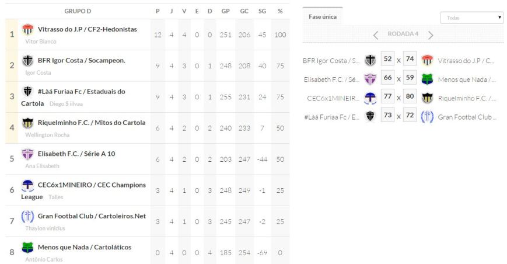
Task: Click Riquelminho F.C. crest in standings table
Action: (x=27, y=123)
